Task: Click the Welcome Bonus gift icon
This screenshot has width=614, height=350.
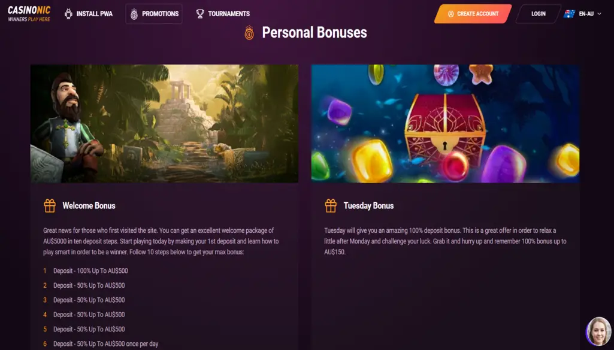Action: click(x=50, y=206)
